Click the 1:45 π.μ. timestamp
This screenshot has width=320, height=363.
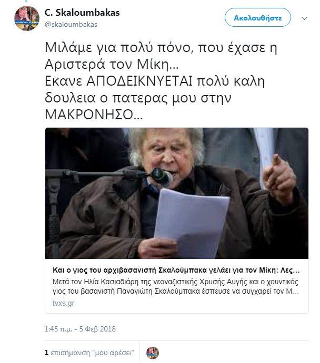click(x=58, y=329)
